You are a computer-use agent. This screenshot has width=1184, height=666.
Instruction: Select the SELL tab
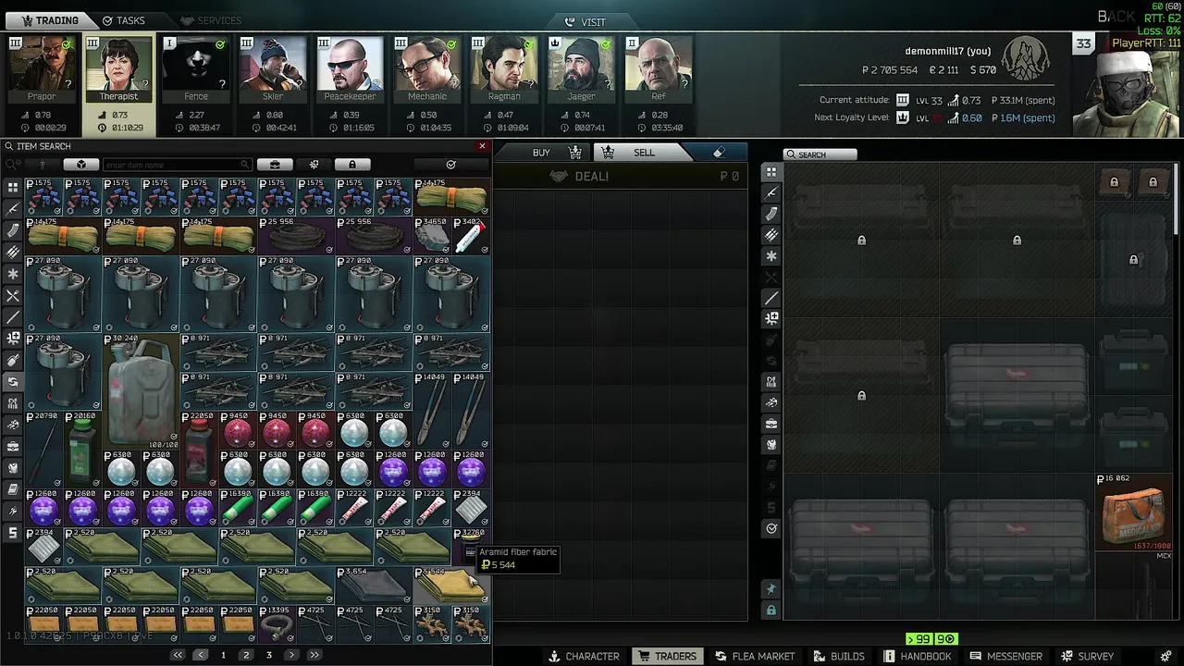click(644, 153)
